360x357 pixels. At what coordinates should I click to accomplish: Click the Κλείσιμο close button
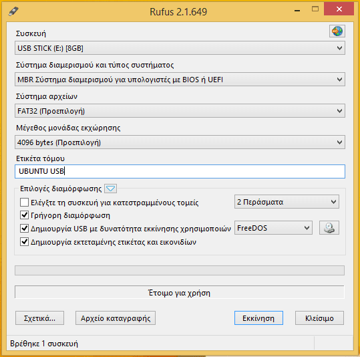(319, 318)
